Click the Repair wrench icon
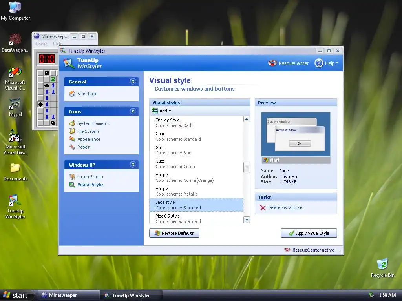Image resolution: width=402 pixels, height=301 pixels. (72, 147)
